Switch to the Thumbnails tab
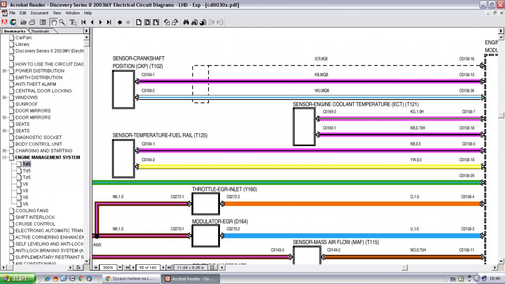 click(x=40, y=31)
